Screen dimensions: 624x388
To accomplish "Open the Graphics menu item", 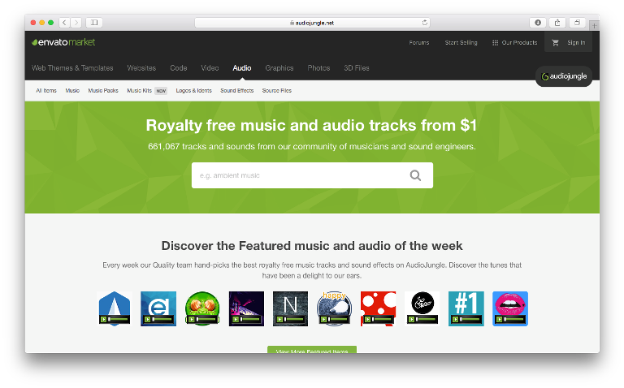I will (279, 68).
